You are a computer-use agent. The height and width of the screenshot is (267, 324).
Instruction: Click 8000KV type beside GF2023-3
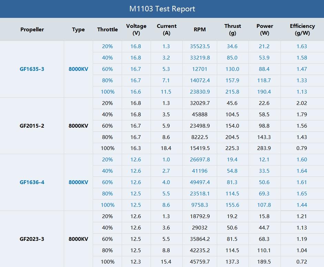coord(78,239)
